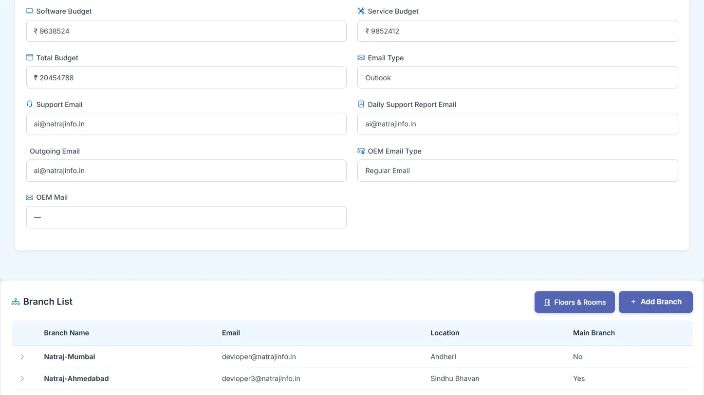Image resolution: width=704 pixels, height=395 pixels.
Task: Select the Natraj-Mumbai branch name
Action: click(70, 357)
